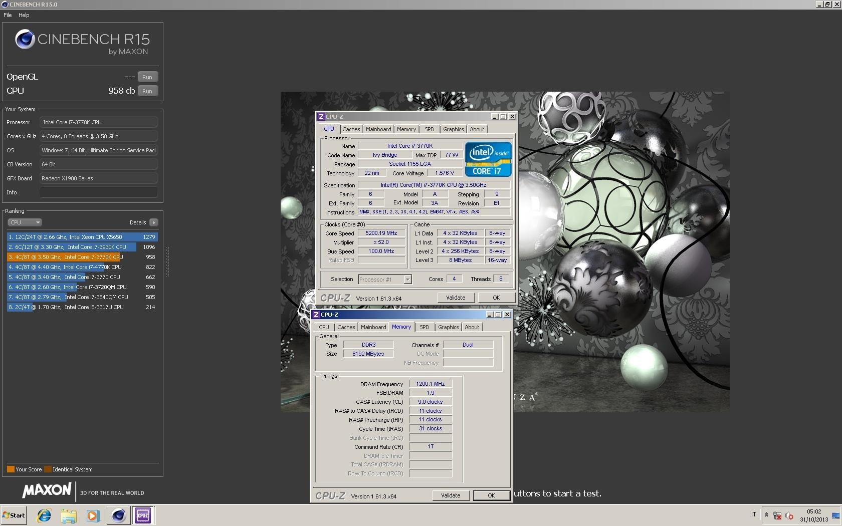Launch Windows Media Player from taskbar
The width and height of the screenshot is (842, 526).
[93, 515]
